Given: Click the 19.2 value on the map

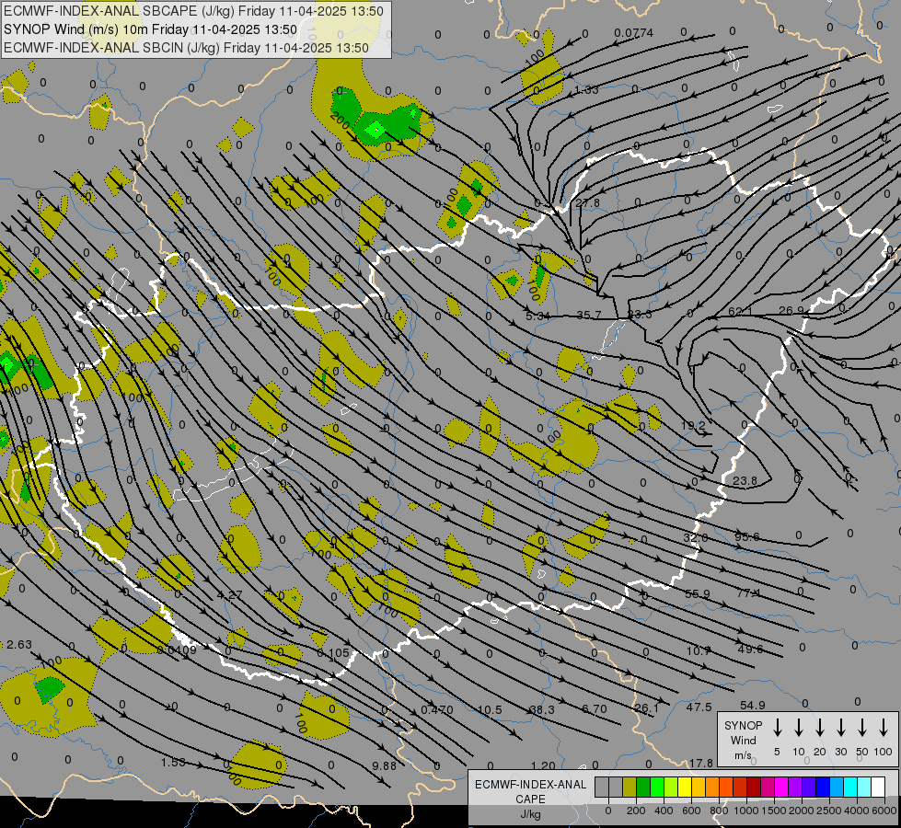Looking at the screenshot, I should (693, 425).
